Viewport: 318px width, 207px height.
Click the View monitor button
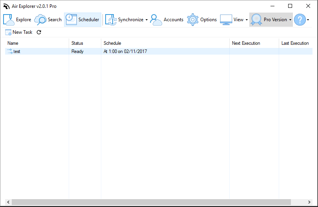pos(232,20)
